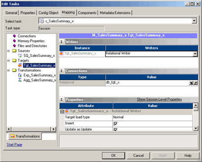Click the Sources folder icon
This screenshot has height=162, width=202.
pos(14,51)
